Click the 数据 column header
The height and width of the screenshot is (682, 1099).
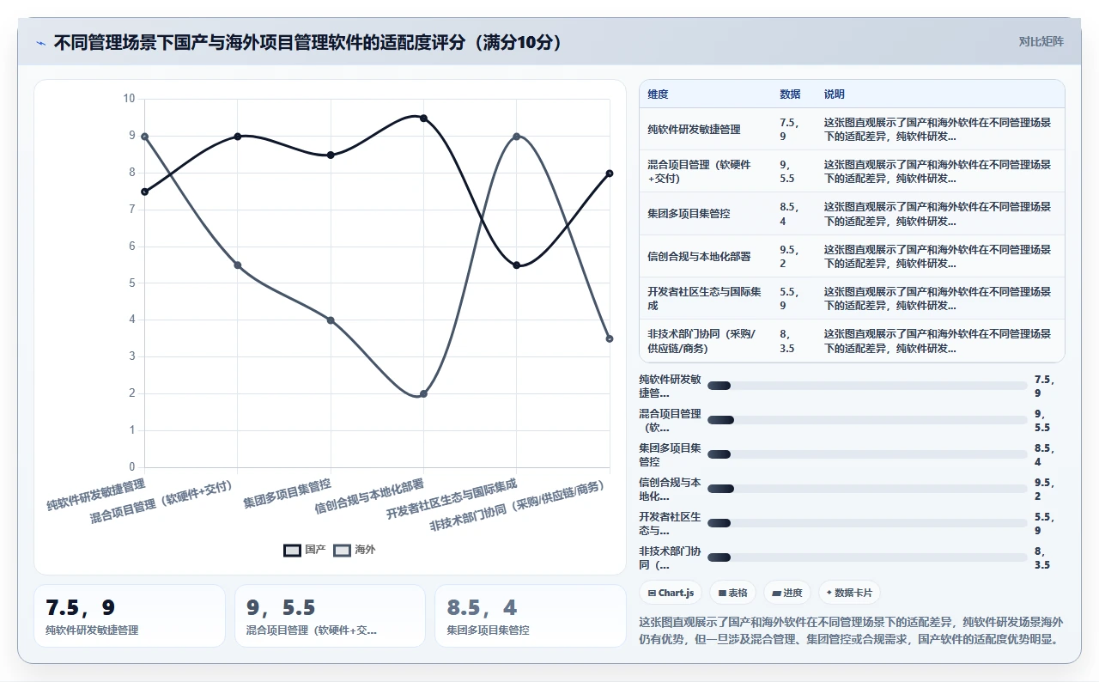[790, 94]
